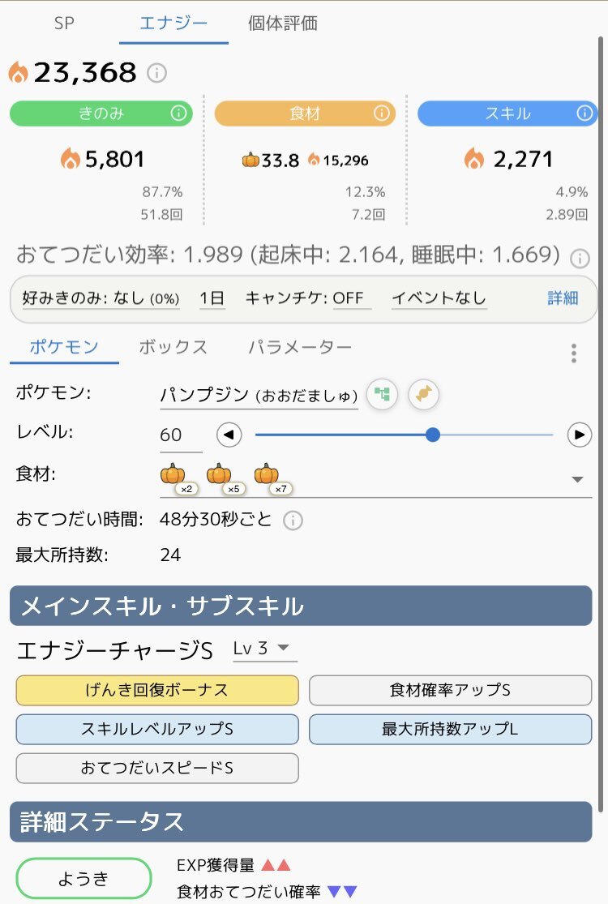Open キャンチケ OFF setting dropdown
Screen dimensions: 608x904
[x=308, y=298]
